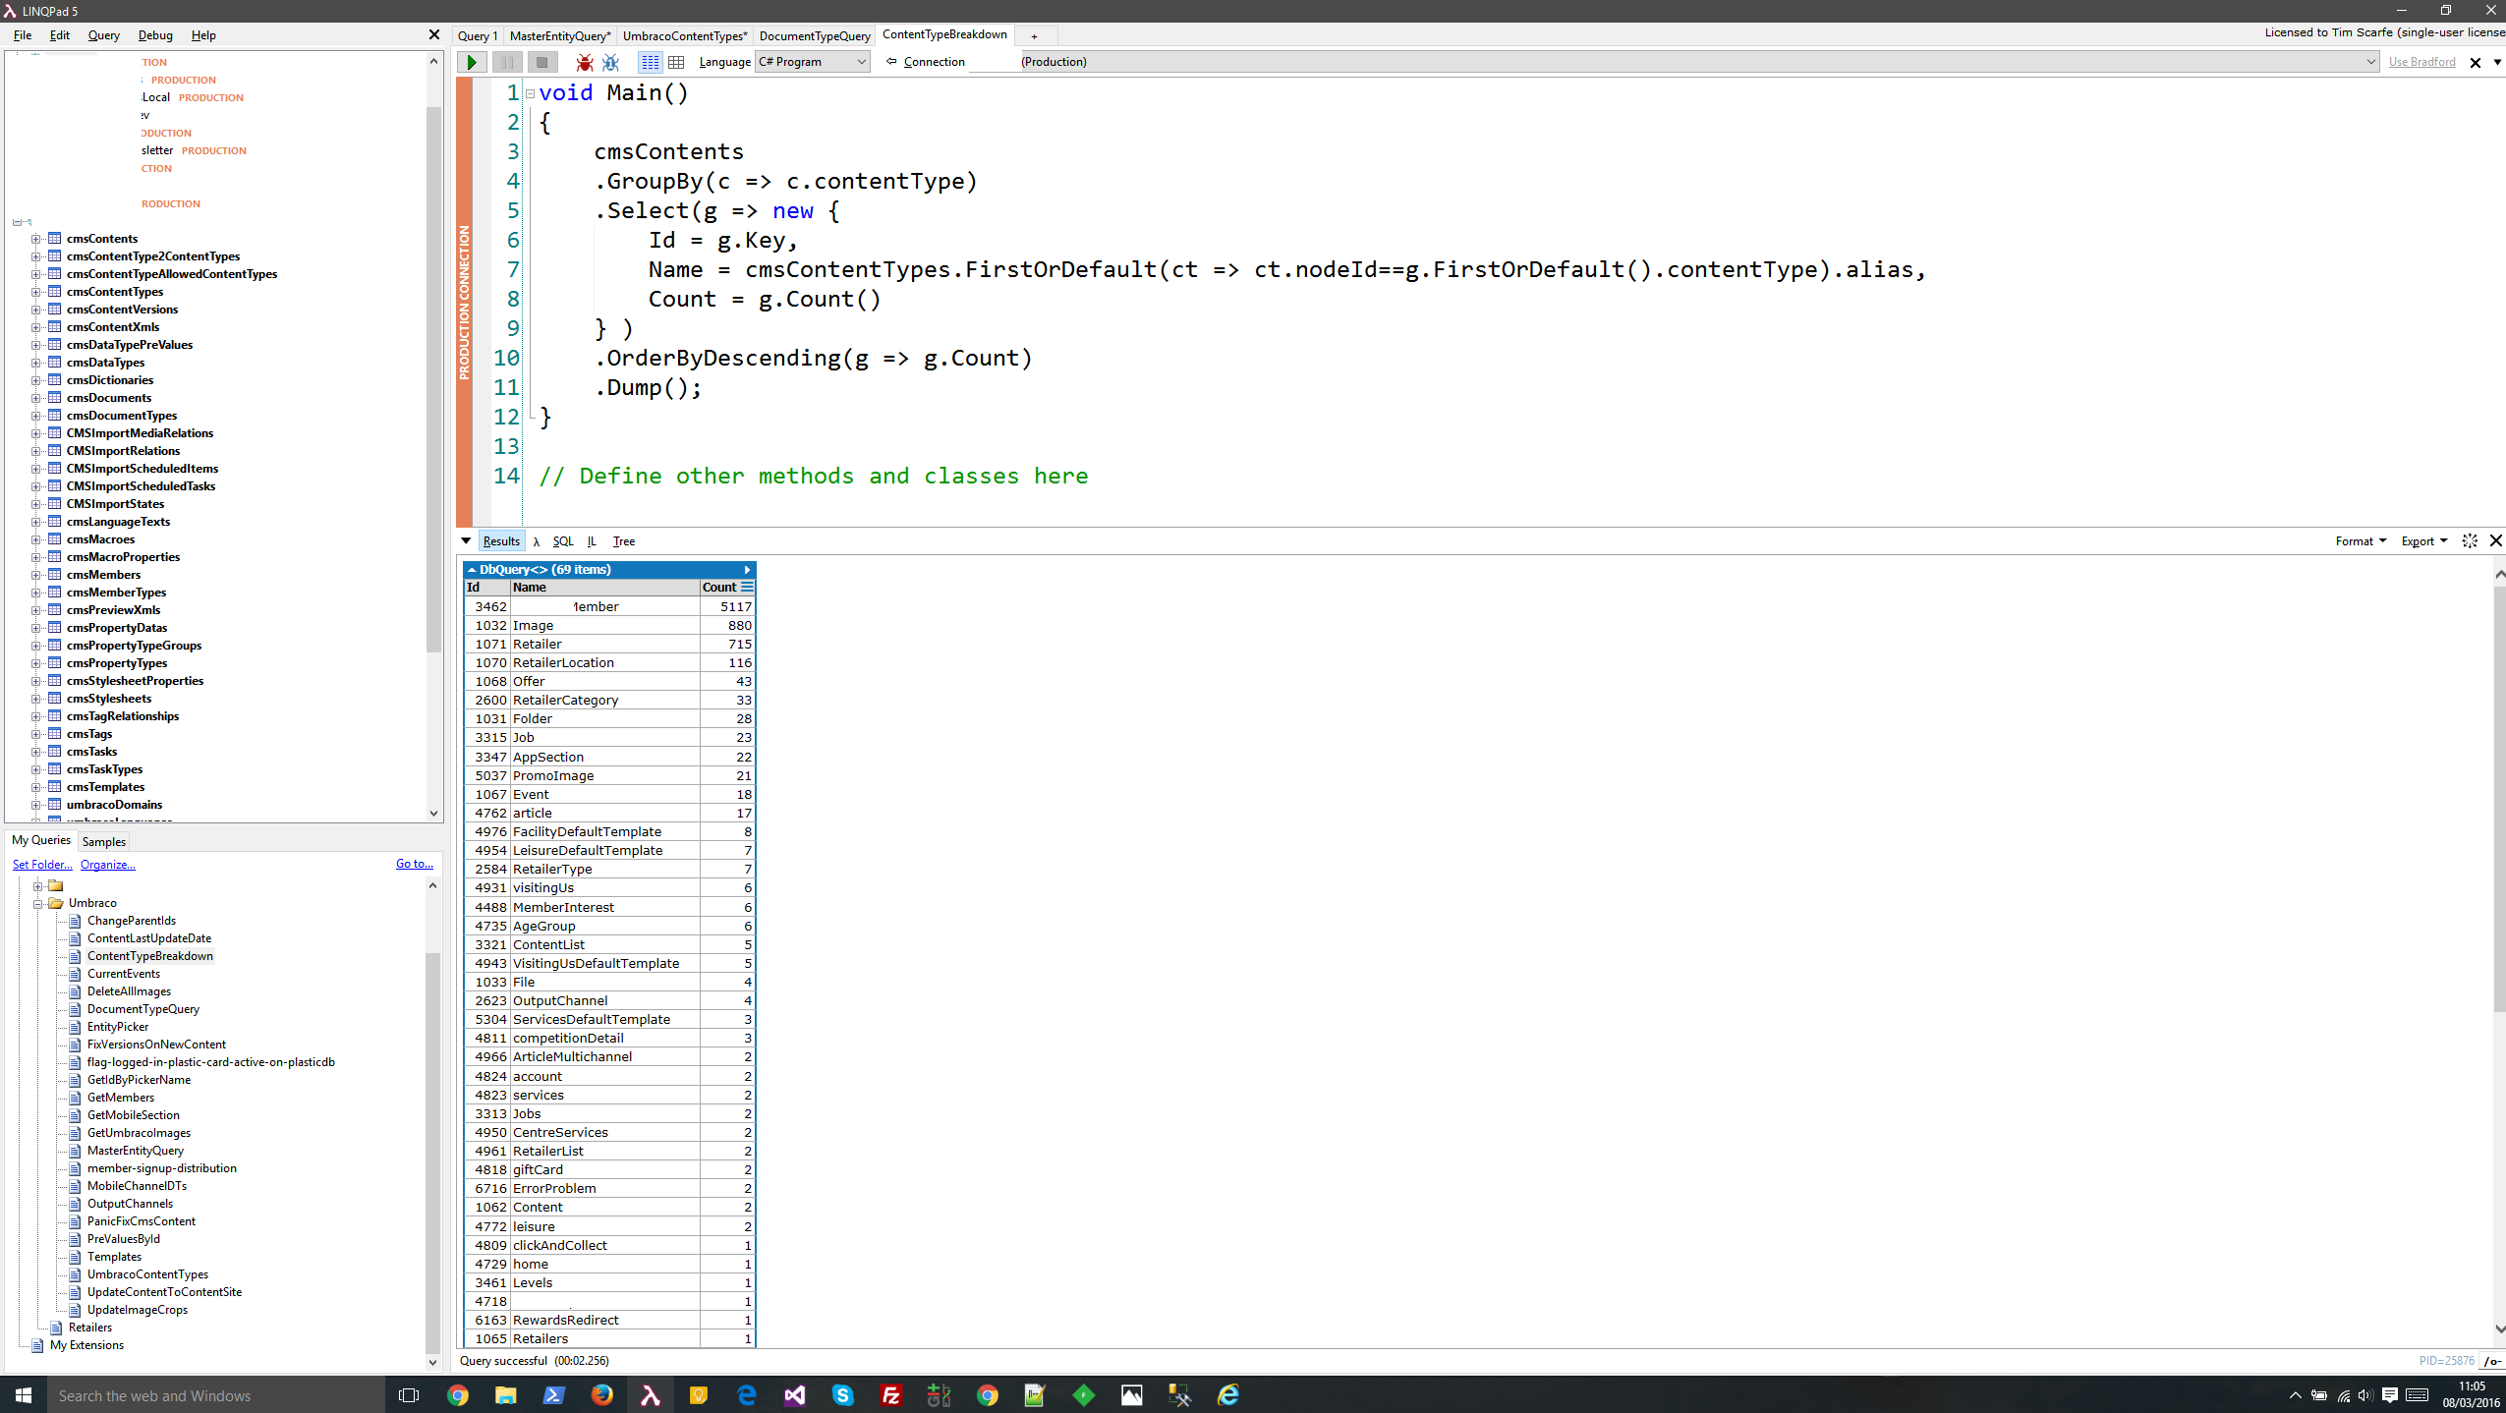
Task: Open the Templates query file icon
Action: (x=75, y=1257)
